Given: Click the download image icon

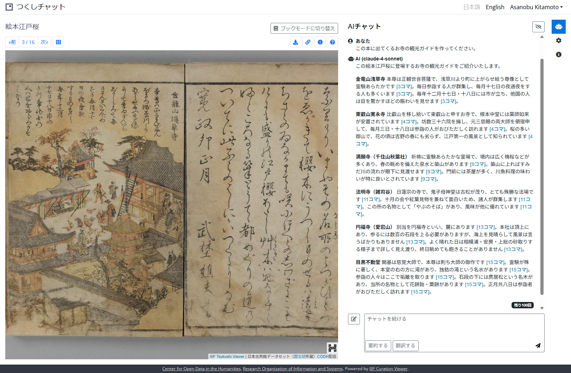Looking at the screenshot, I should 296,42.
